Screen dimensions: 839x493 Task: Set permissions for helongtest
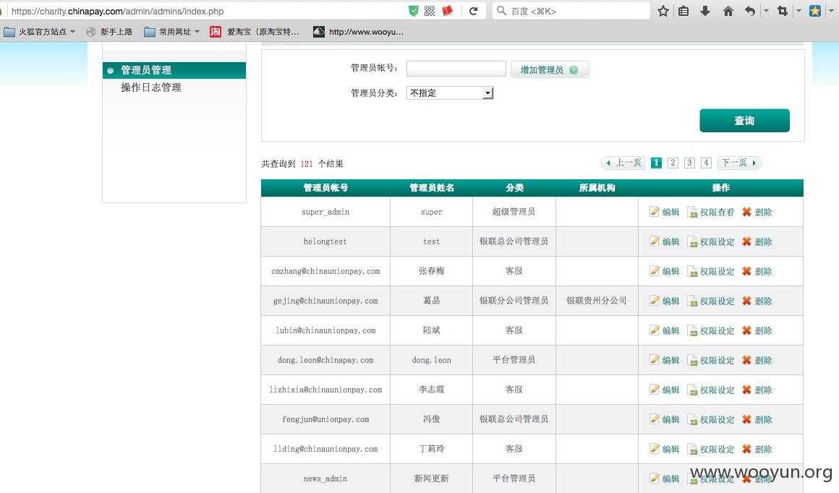tap(710, 241)
